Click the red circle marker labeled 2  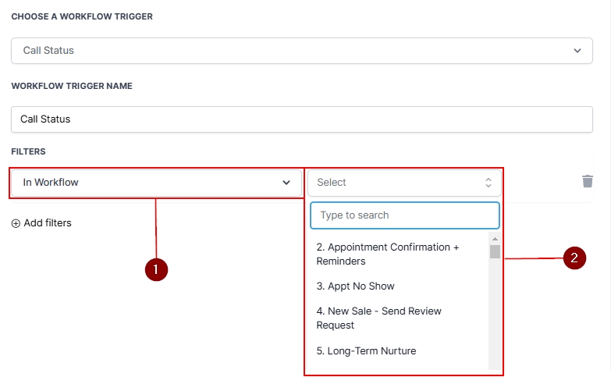pyautogui.click(x=575, y=258)
